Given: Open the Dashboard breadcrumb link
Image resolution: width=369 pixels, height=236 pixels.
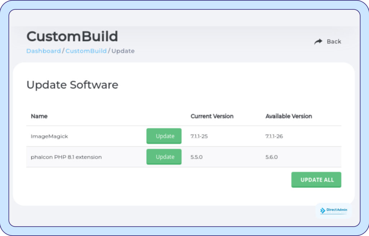Looking at the screenshot, I should 44,51.
